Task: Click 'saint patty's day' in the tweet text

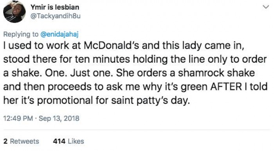Action: click(150, 101)
